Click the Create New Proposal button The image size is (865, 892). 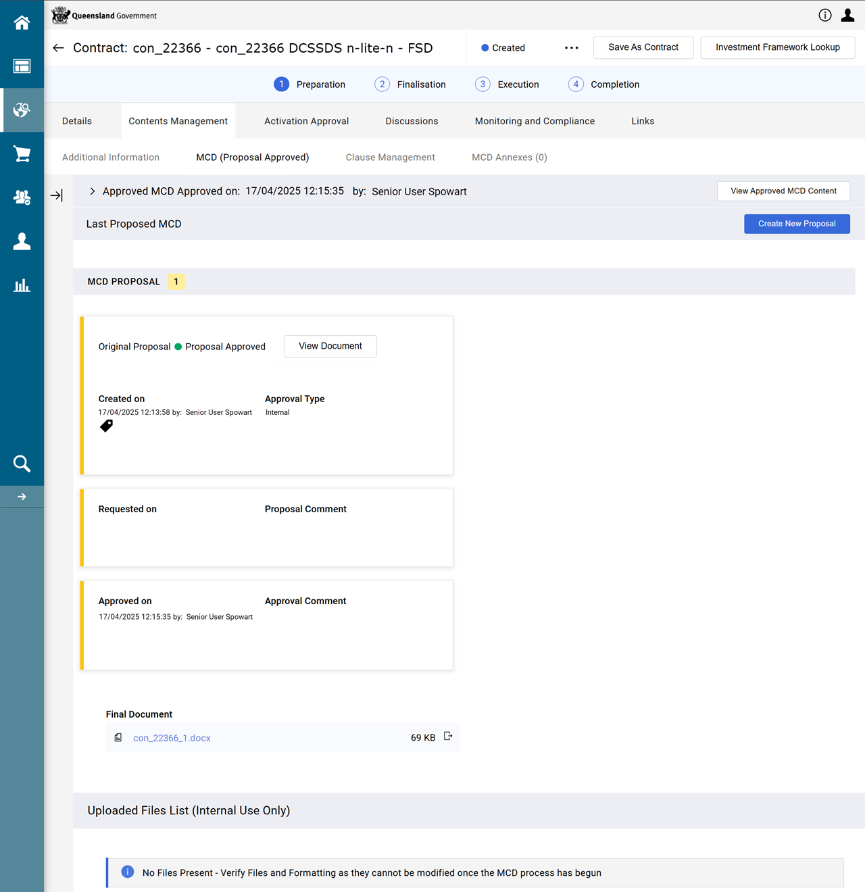[796, 224]
